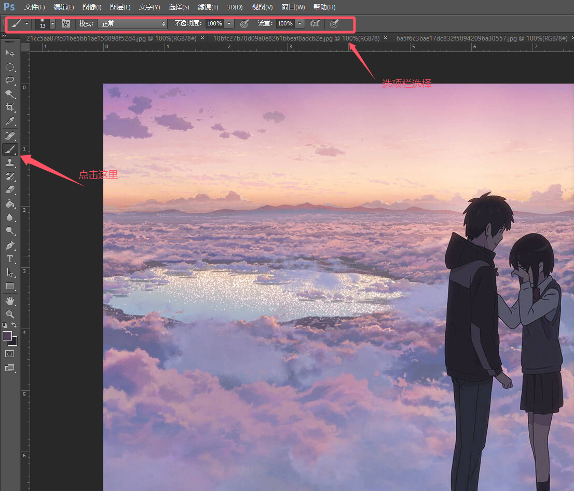Toggle pressure control for brush size
The height and width of the screenshot is (491, 574).
pyautogui.click(x=334, y=24)
